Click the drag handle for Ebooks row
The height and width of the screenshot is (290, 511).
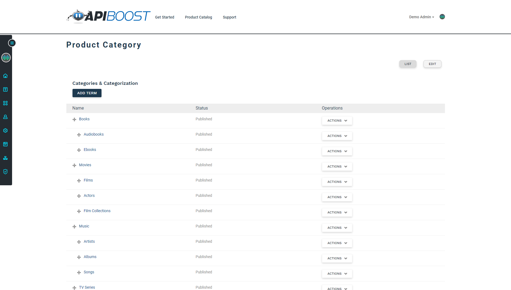(79, 150)
